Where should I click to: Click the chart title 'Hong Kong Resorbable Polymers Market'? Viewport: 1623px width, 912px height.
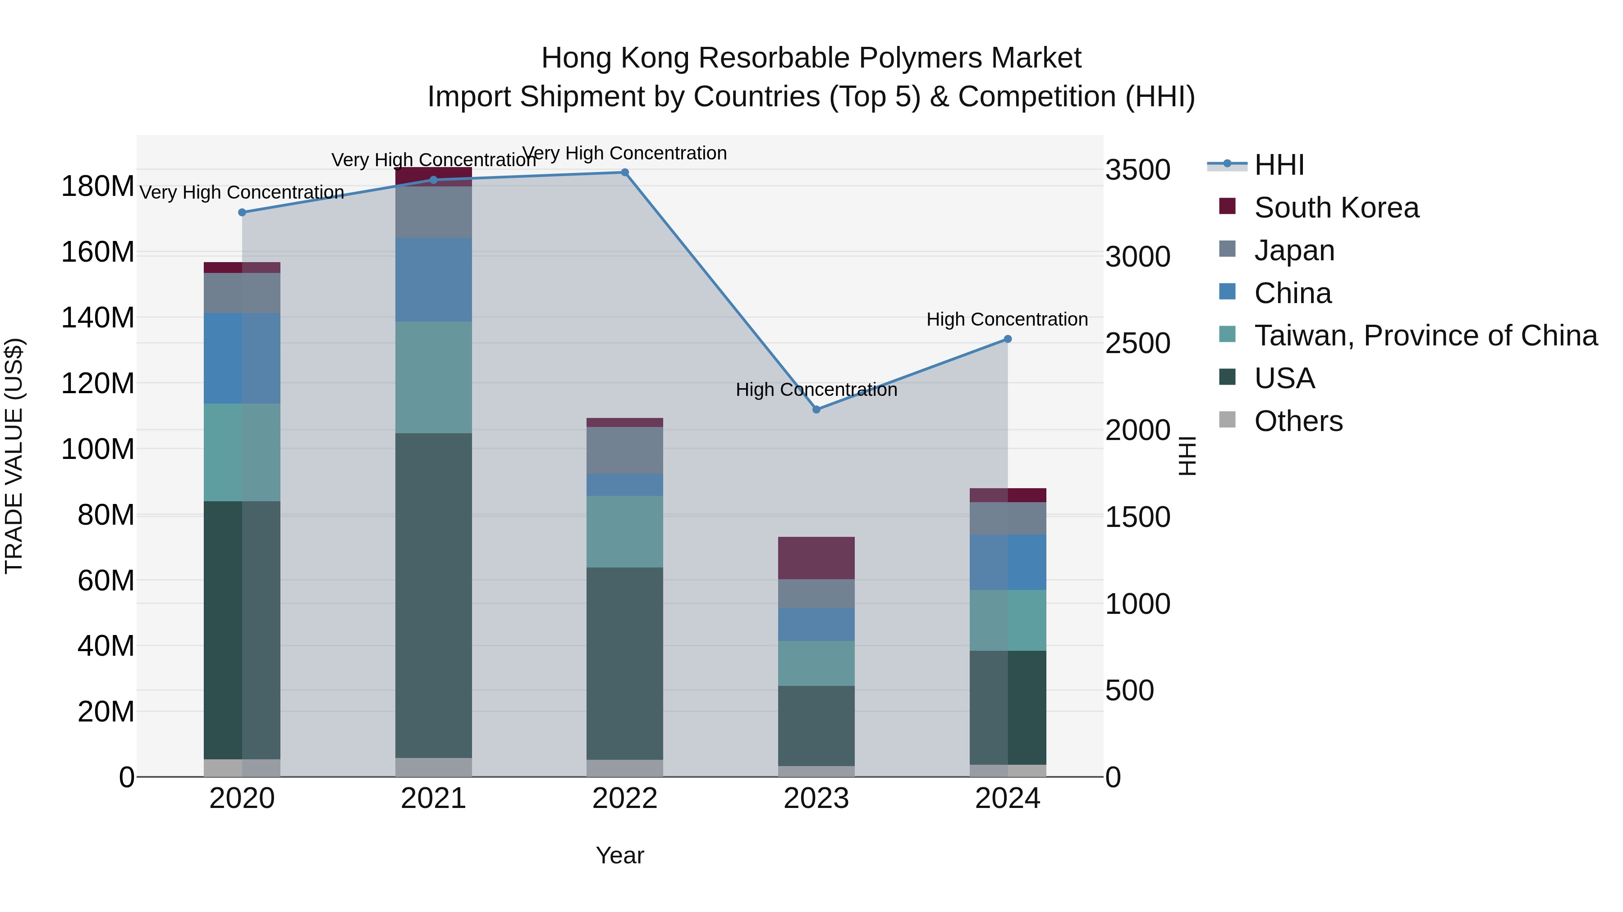click(811, 58)
